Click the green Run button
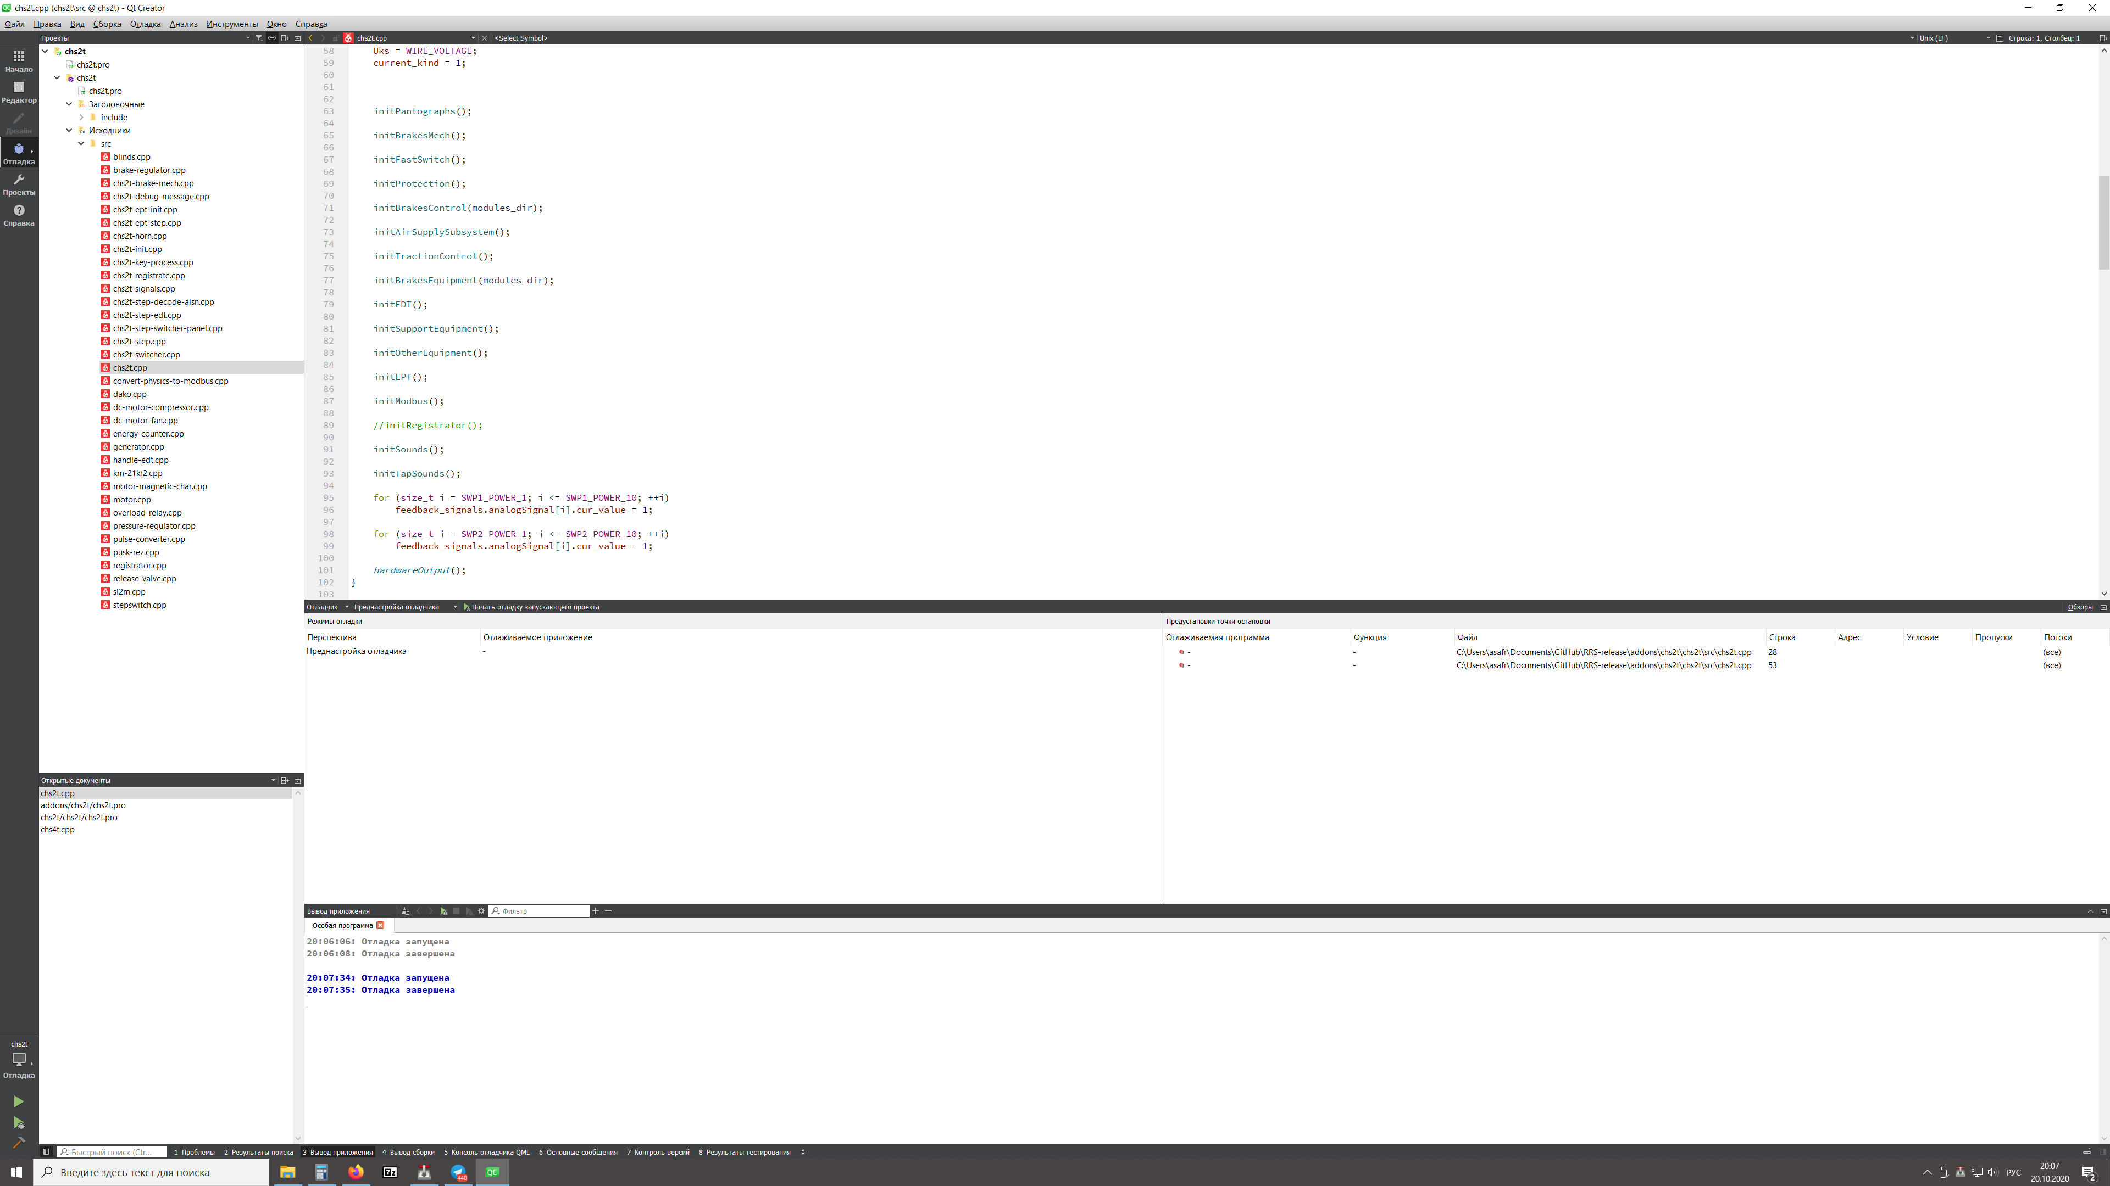2110x1186 pixels. coord(19,1101)
